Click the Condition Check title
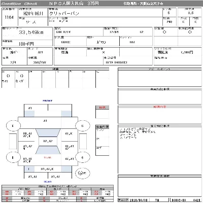This screenshot has width=203, height=203. (x=19, y=4)
